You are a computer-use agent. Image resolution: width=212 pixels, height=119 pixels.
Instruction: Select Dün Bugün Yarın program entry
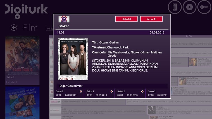tap(180, 117)
